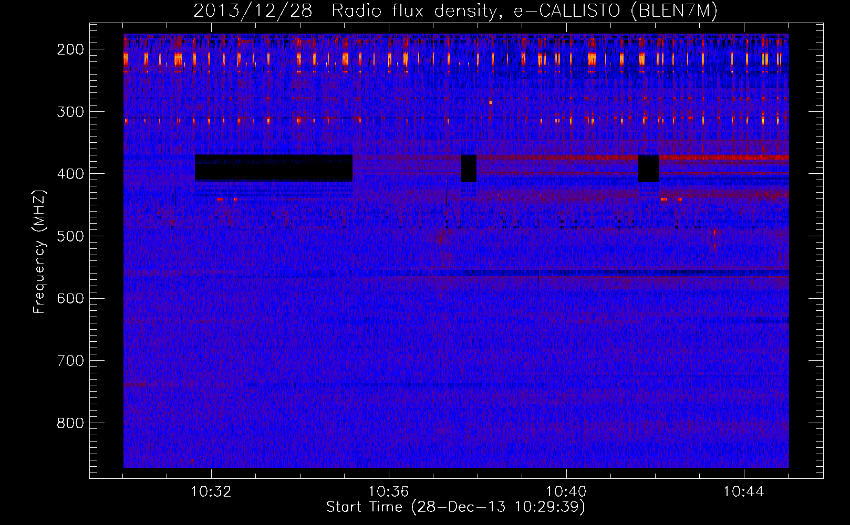The image size is (850, 525).
Task: Click the 500 frequency tick label
Action: pos(70,236)
